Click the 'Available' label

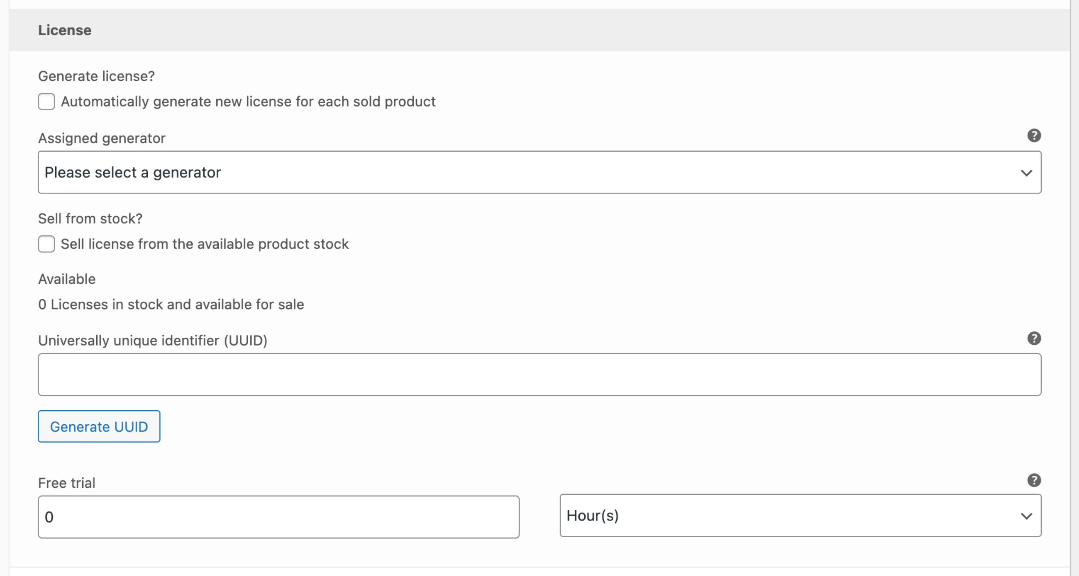pyautogui.click(x=67, y=279)
